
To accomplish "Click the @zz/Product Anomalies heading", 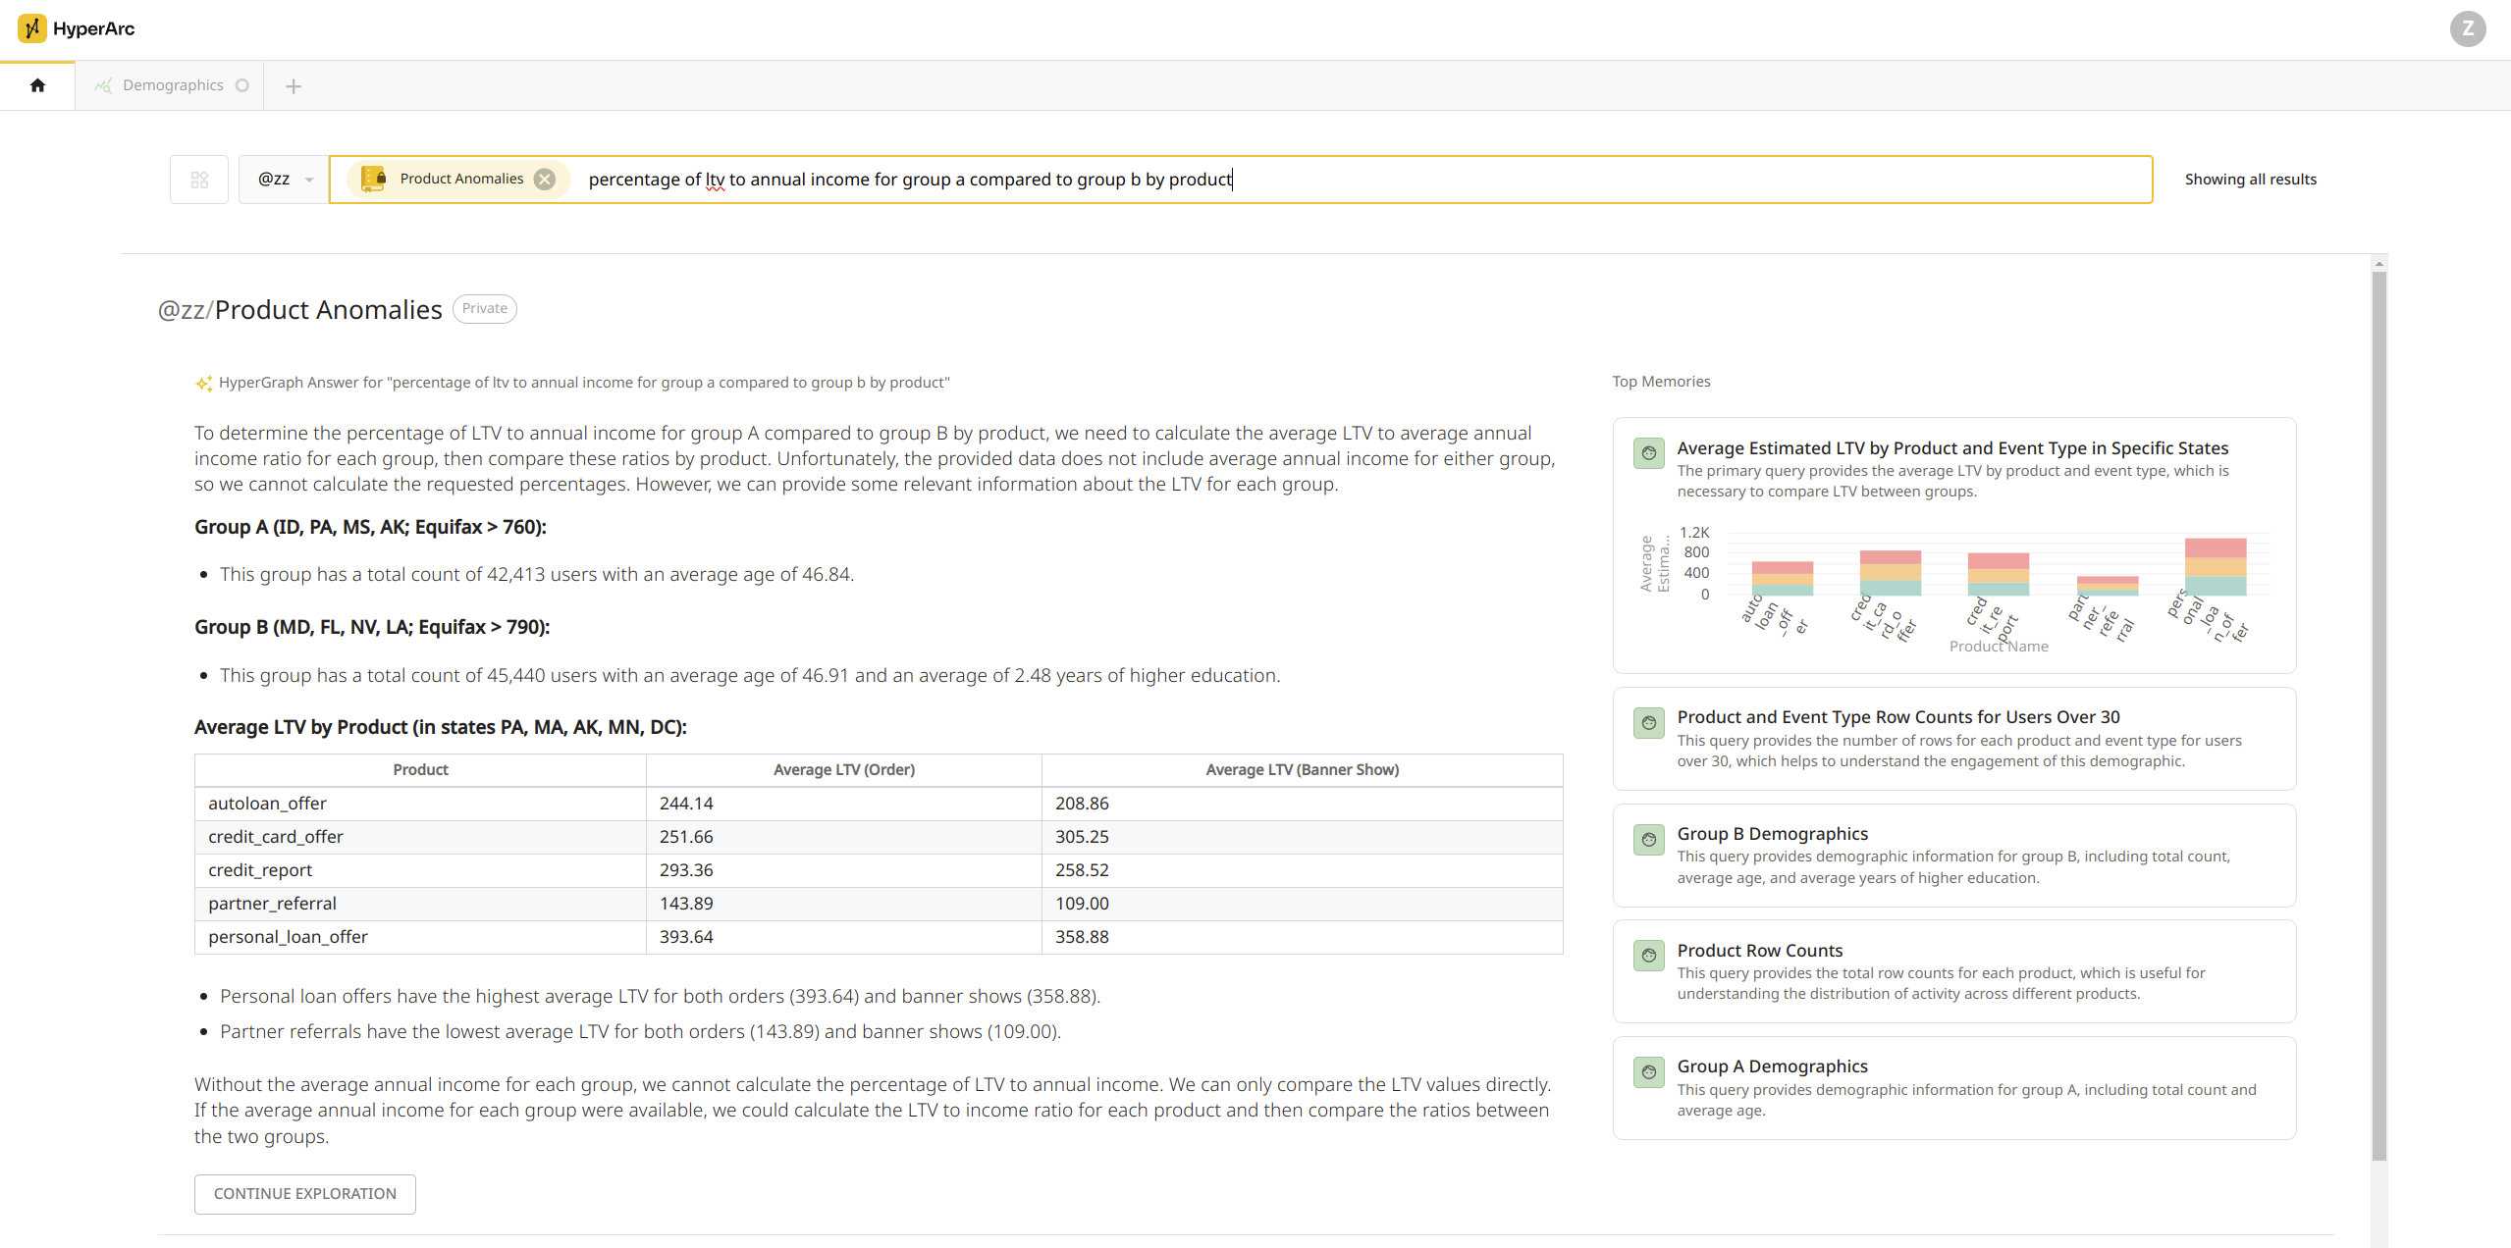I will (x=299, y=310).
